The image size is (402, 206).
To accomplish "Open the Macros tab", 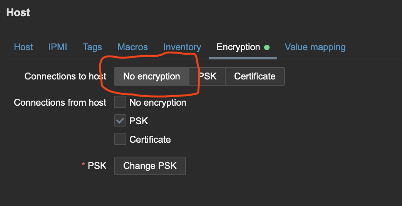I will (132, 47).
